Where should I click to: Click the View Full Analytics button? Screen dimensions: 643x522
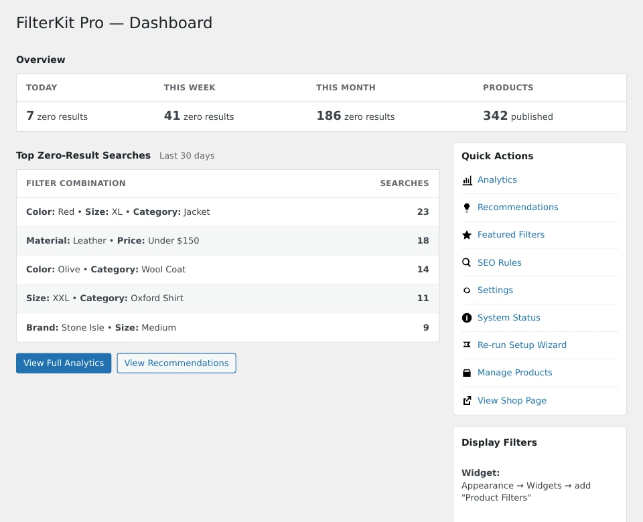point(64,363)
